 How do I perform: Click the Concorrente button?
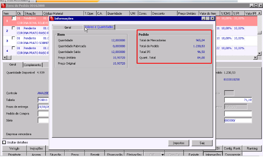233,155
